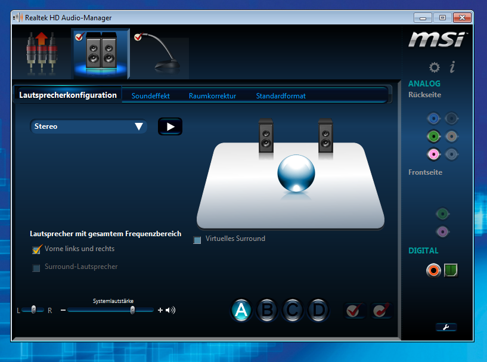
Task: Click the system volume speaker icon
Action: 170,310
